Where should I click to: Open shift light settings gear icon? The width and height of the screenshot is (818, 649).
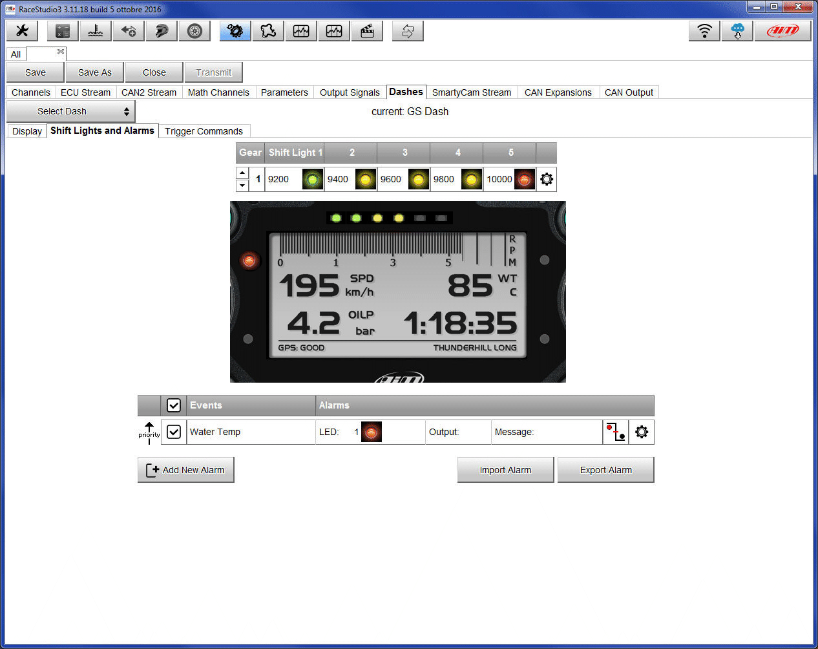coord(547,180)
